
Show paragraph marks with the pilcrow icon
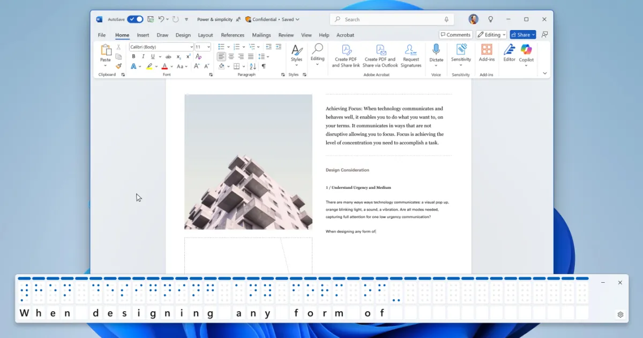click(x=264, y=65)
